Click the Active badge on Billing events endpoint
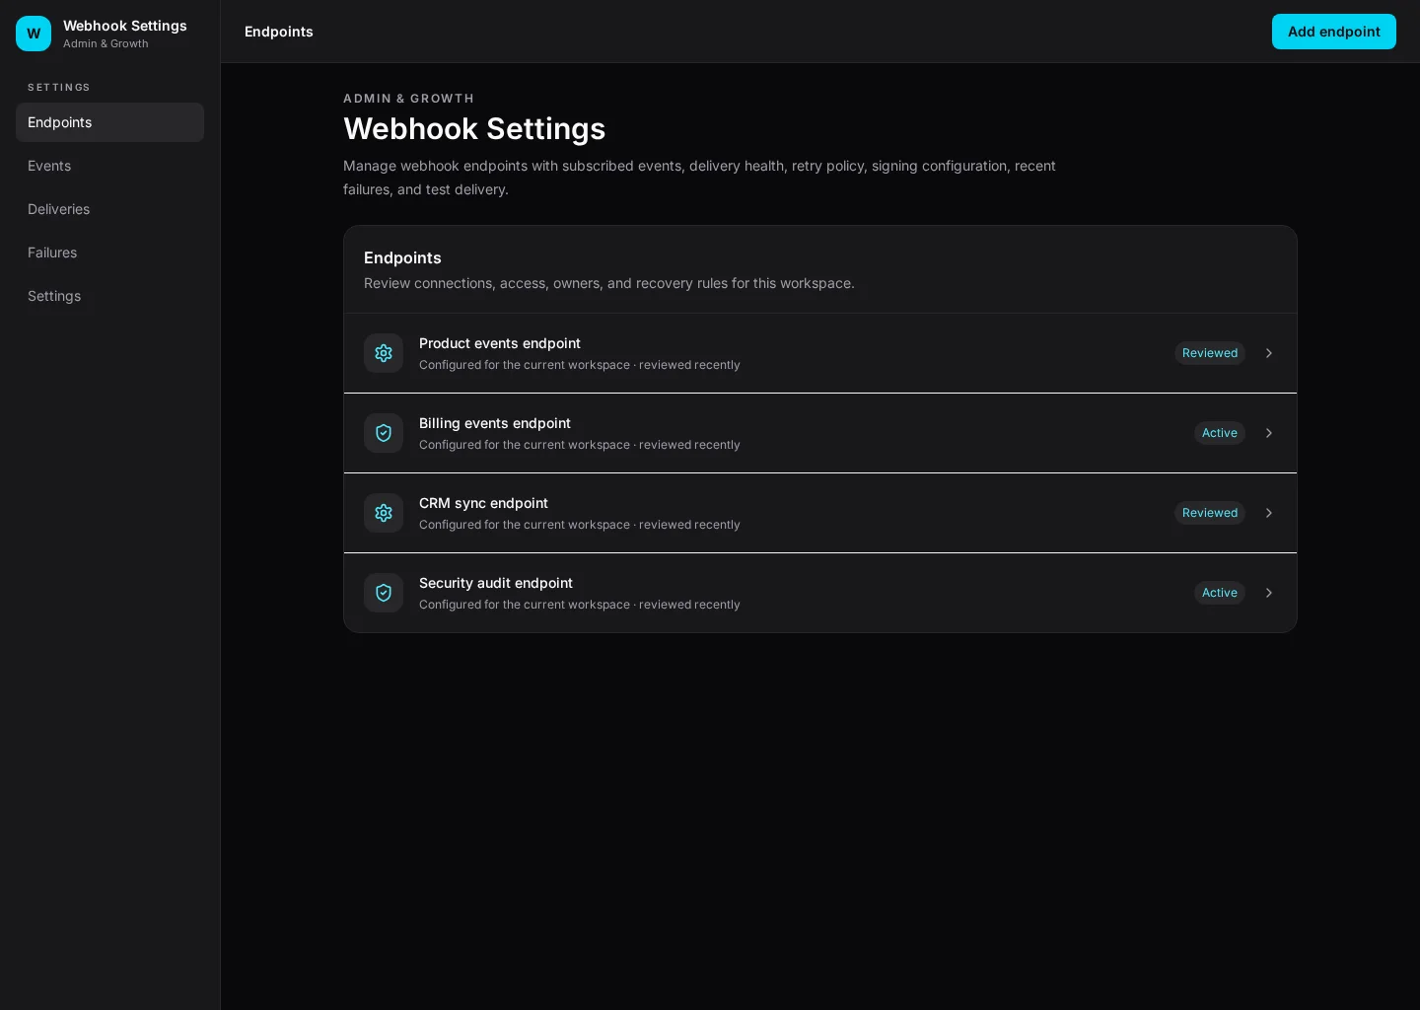The height and width of the screenshot is (1010, 1420). (x=1220, y=433)
